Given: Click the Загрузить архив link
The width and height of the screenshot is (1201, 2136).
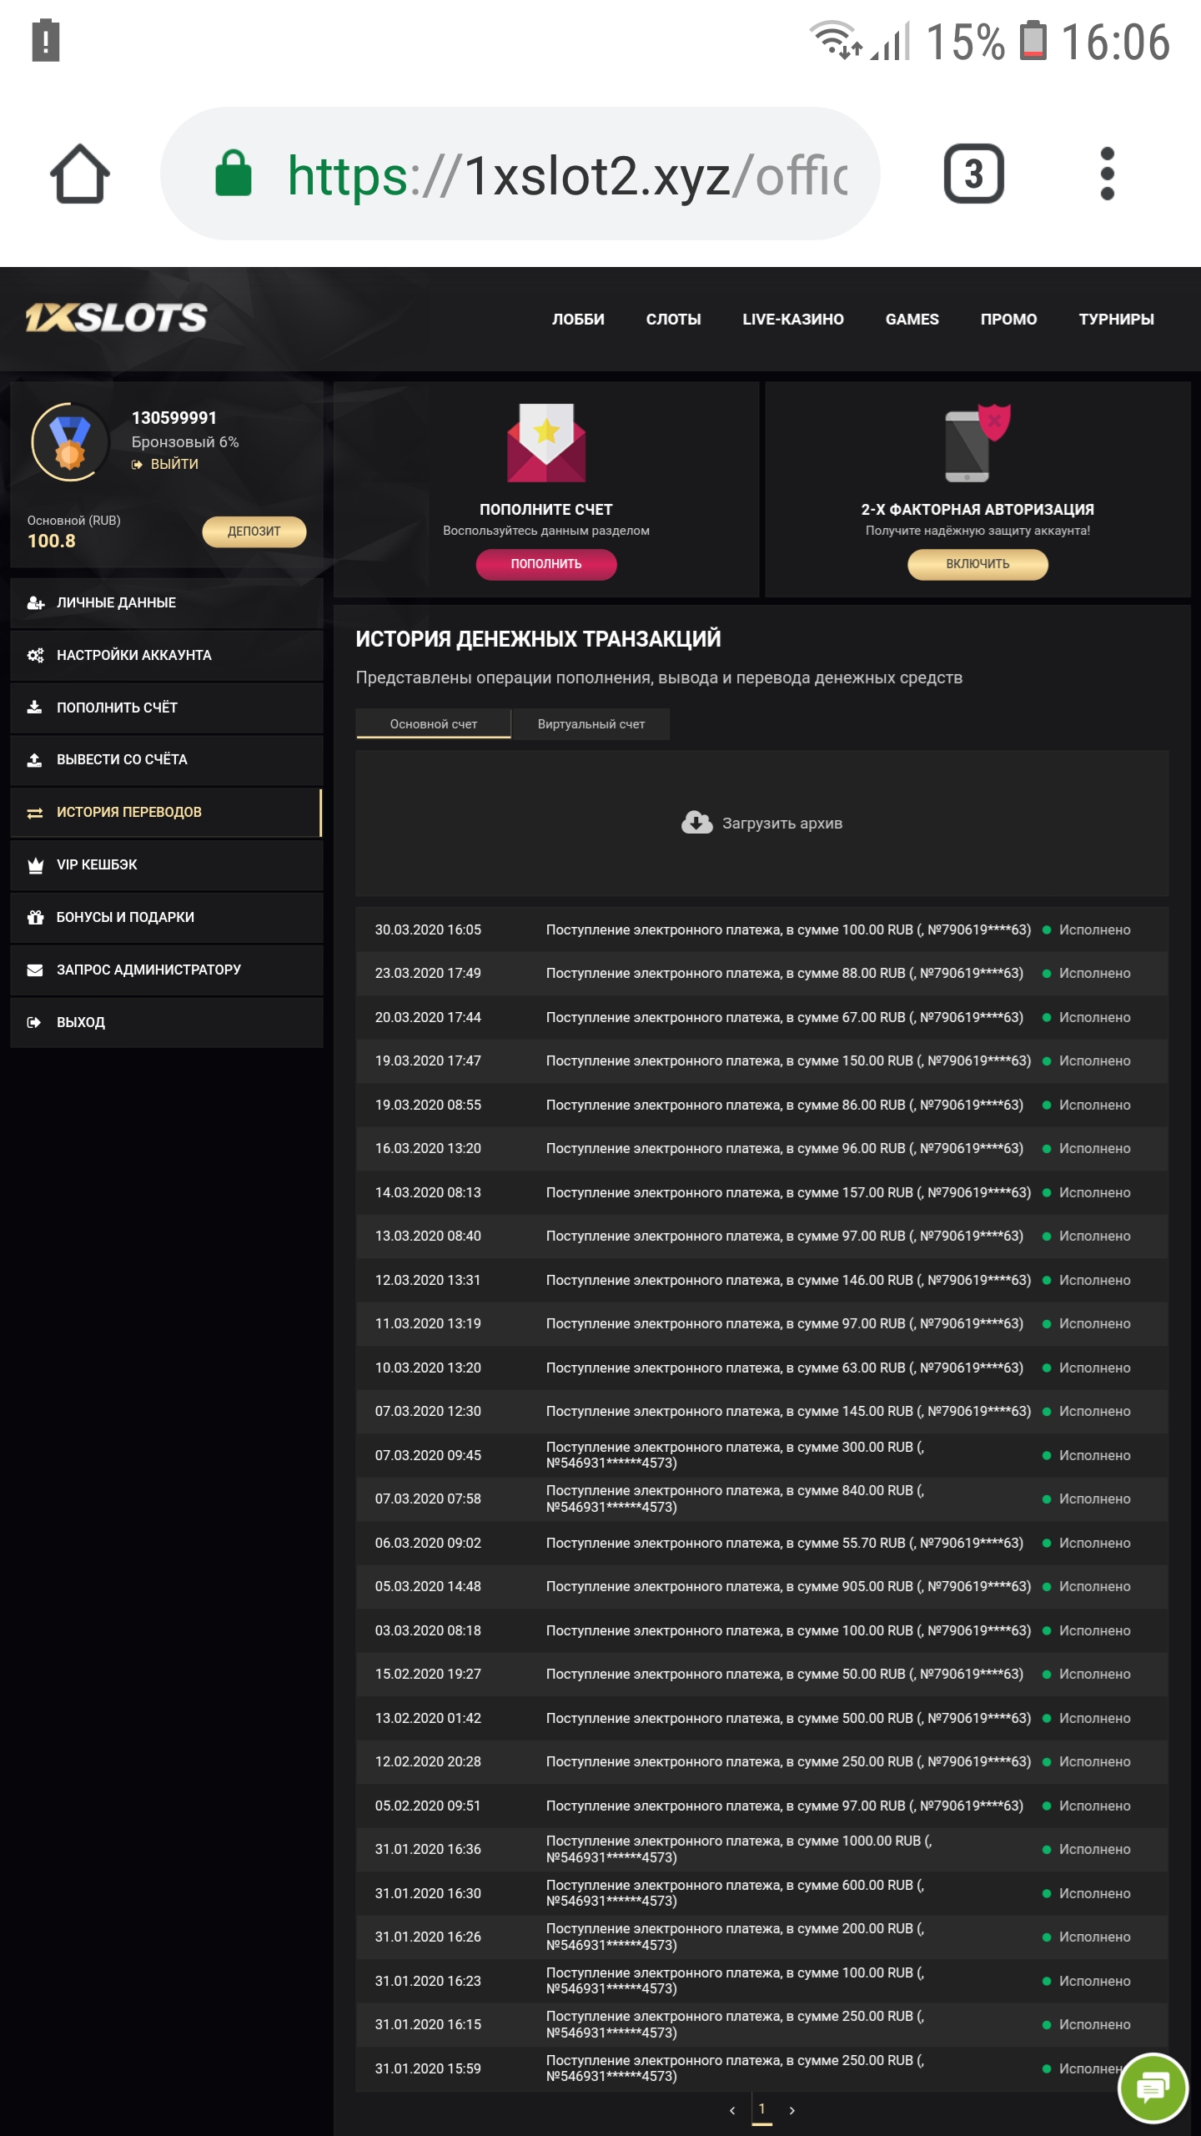Looking at the screenshot, I should [782, 824].
